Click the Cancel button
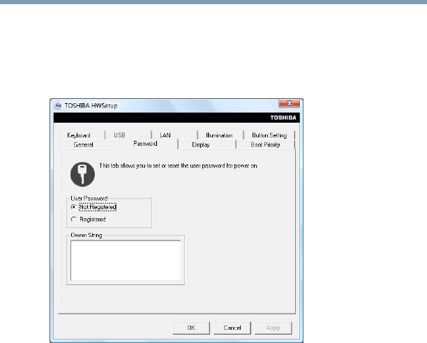The width and height of the screenshot is (427, 343). coord(232,328)
